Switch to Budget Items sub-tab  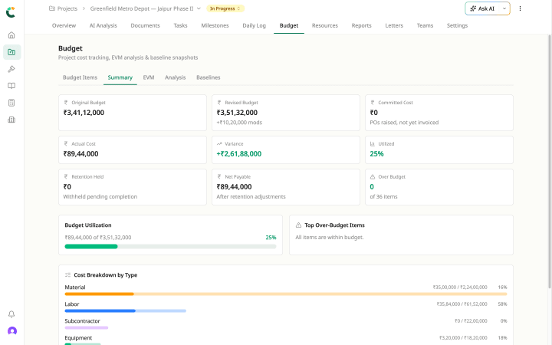click(80, 77)
